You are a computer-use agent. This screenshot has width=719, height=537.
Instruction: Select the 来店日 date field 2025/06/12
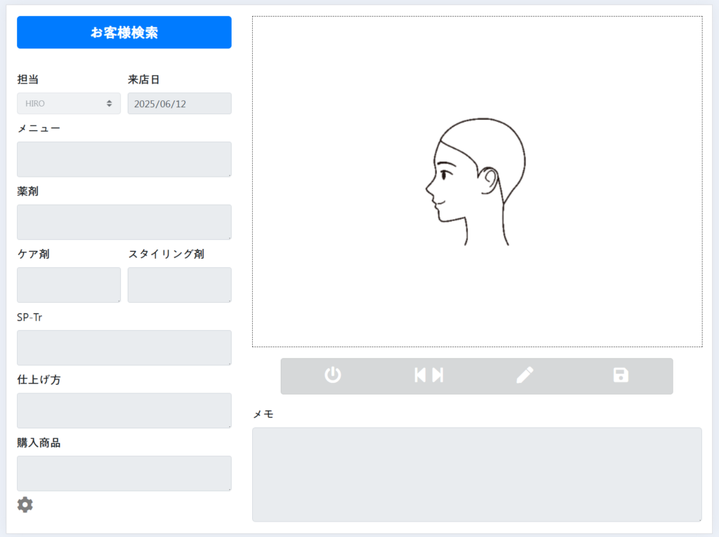(x=180, y=104)
